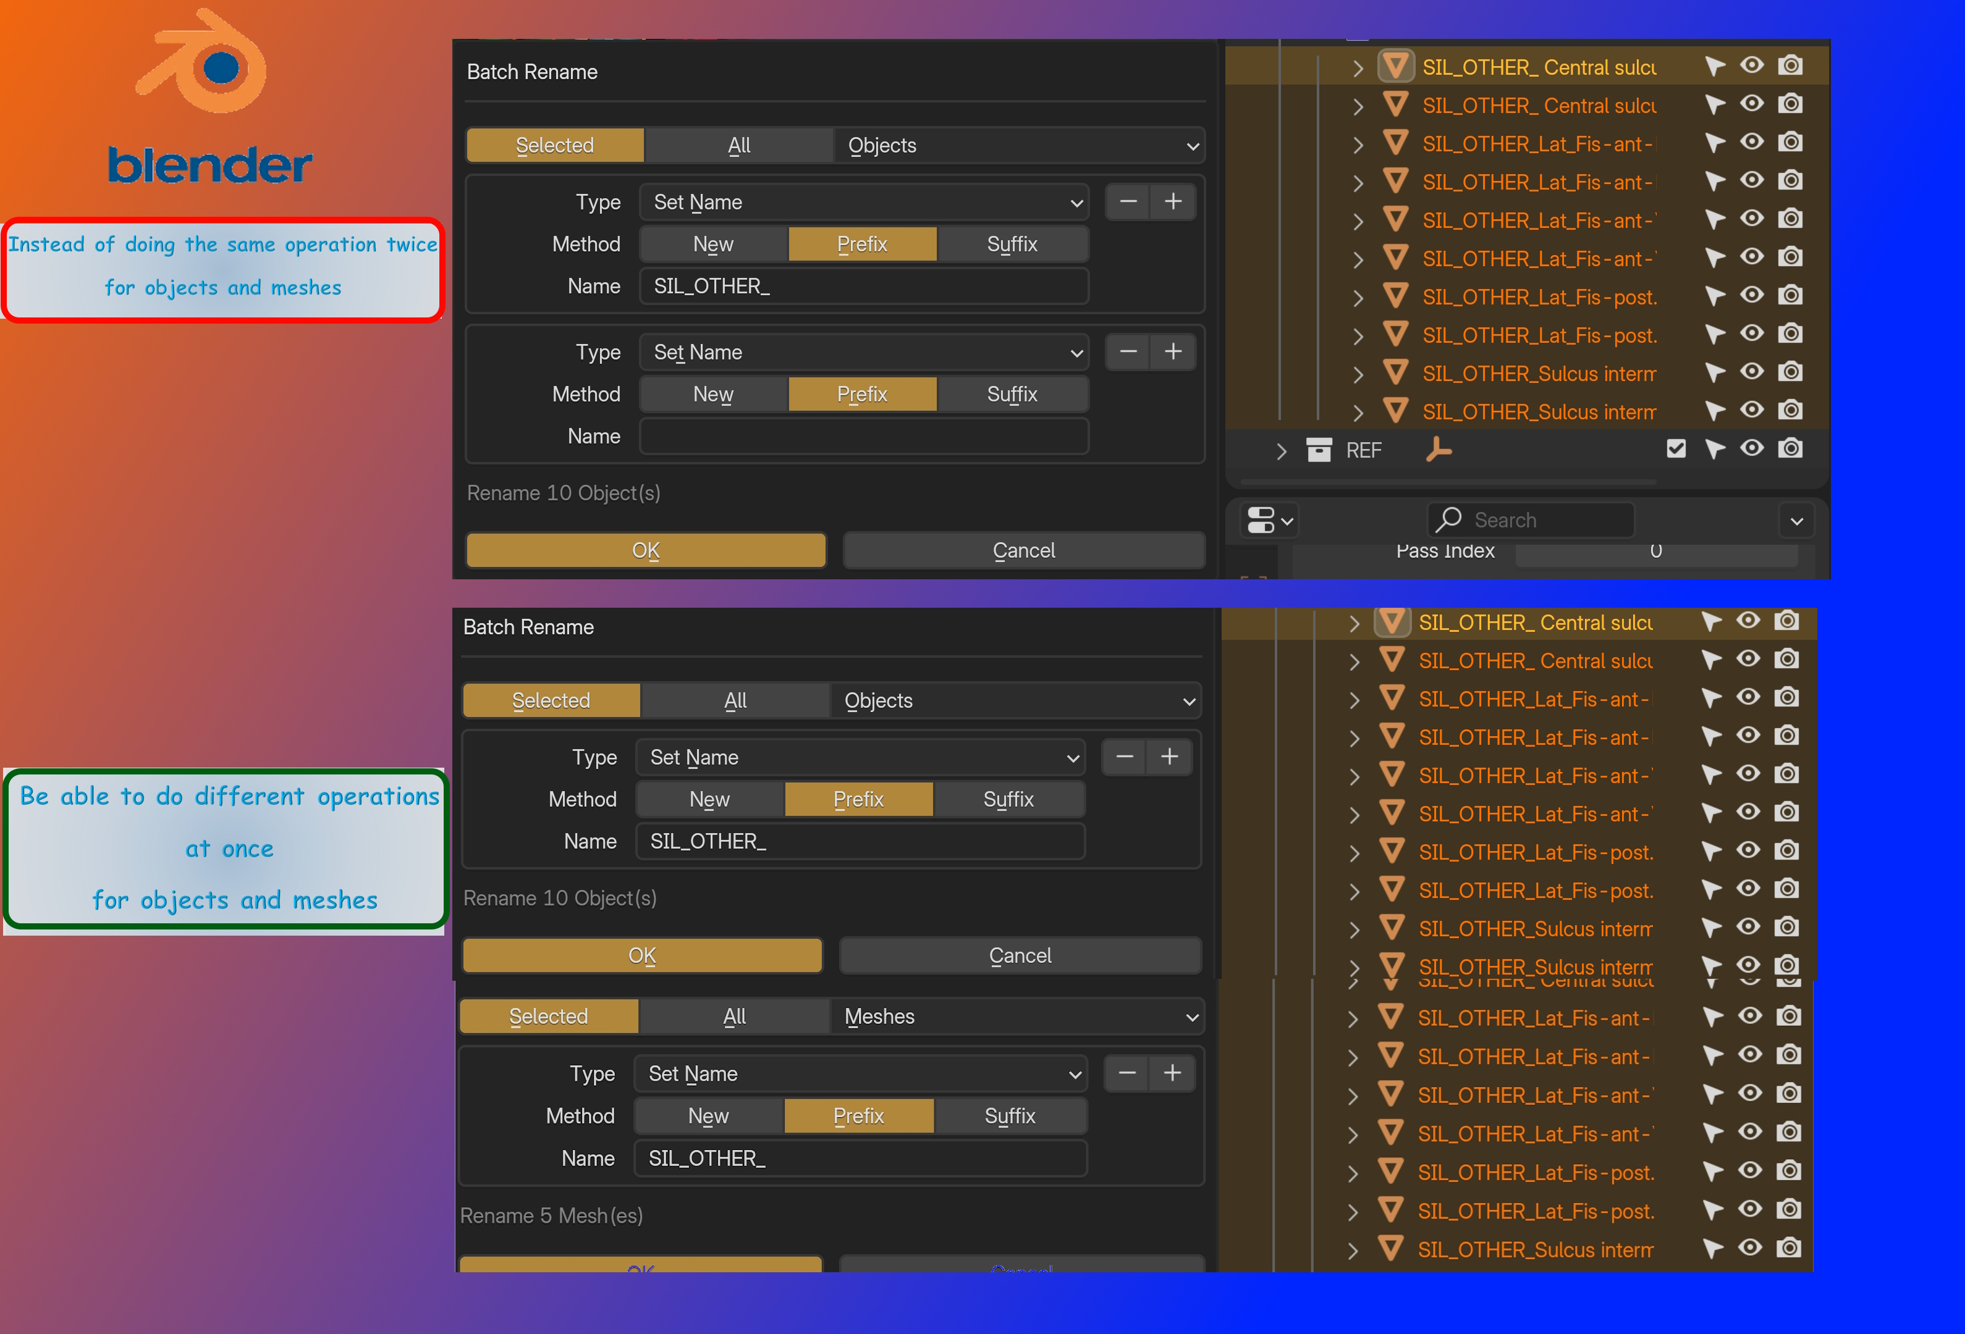Viewport: 1965px width, 1334px height.
Task: Click Cancel in the single-action Objects rename dialog
Action: [x=1021, y=955]
